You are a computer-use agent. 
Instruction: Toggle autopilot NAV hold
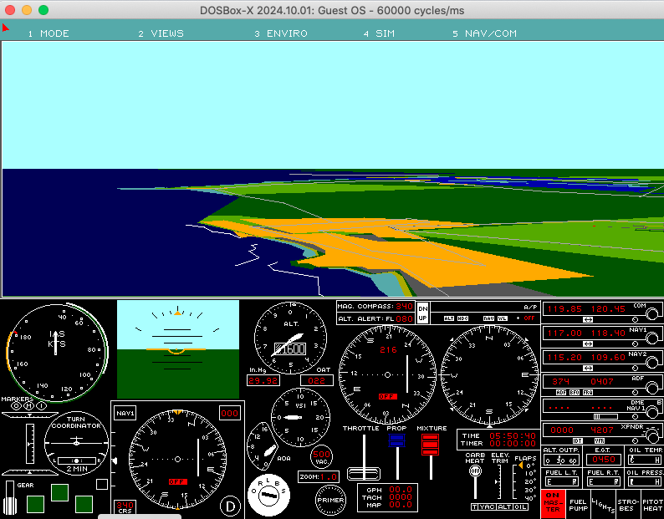coord(488,318)
